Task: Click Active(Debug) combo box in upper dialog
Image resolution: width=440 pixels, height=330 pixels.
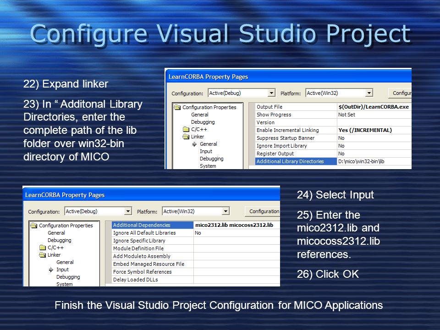Action: coord(242,93)
